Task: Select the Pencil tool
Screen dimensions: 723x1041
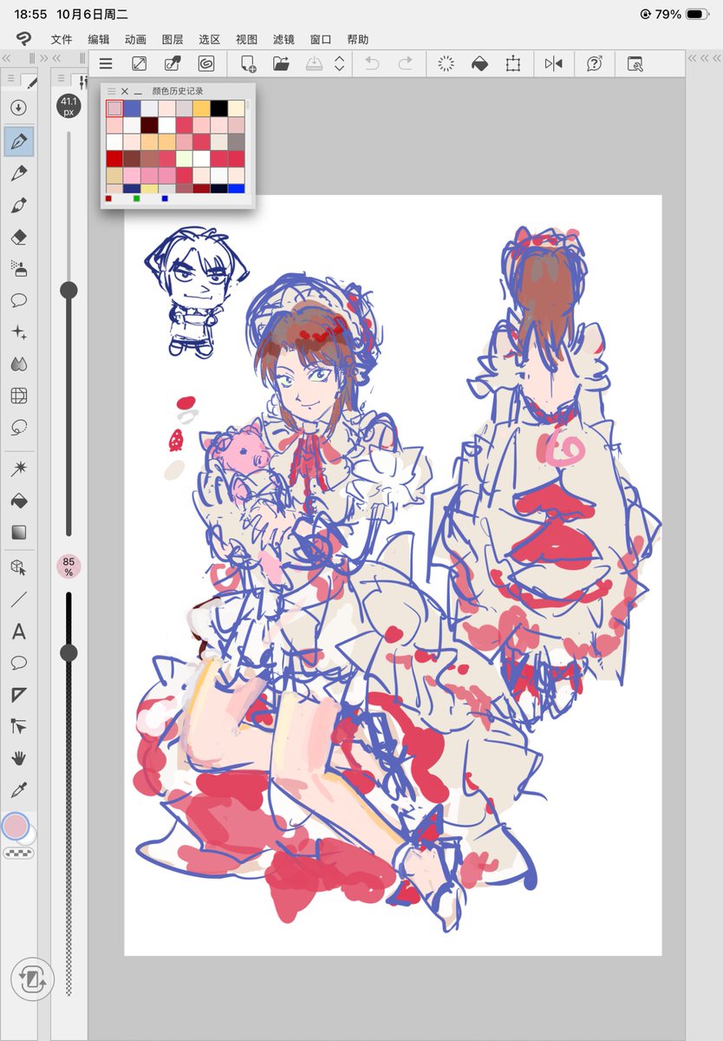Action: (x=18, y=173)
